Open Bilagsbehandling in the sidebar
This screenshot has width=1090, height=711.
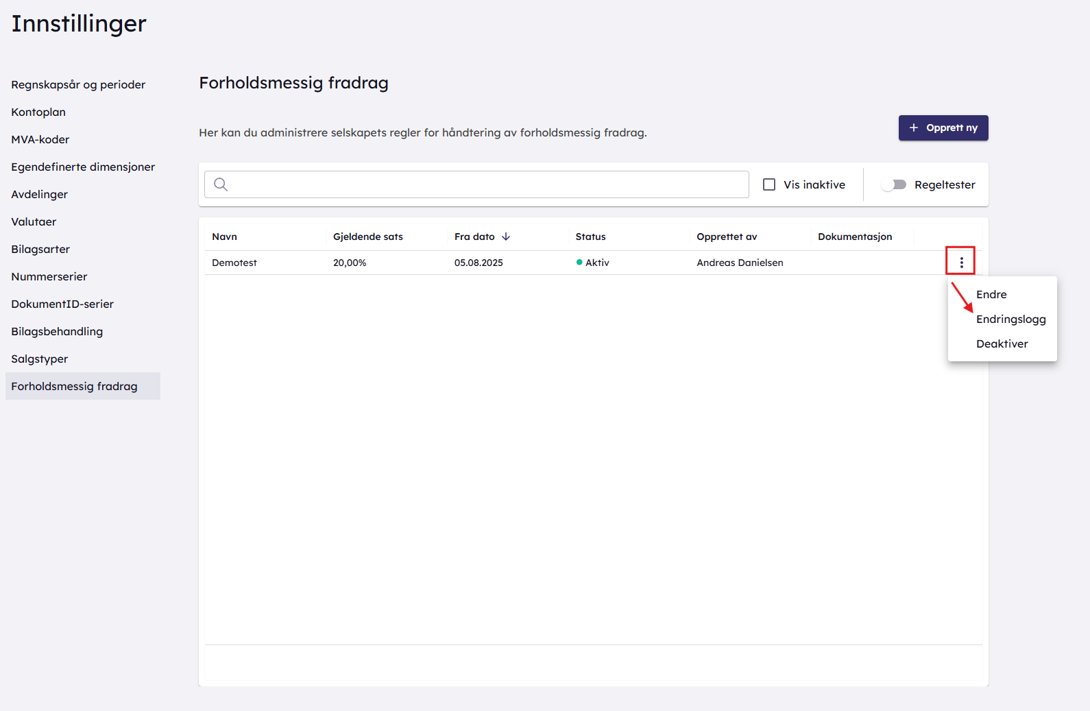tap(57, 331)
